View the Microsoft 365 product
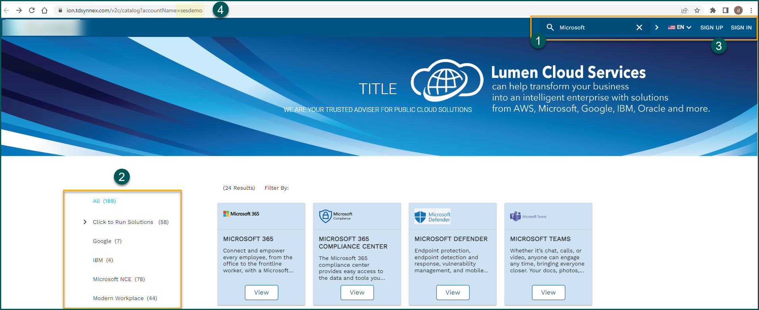Image resolution: width=759 pixels, height=310 pixels. click(x=261, y=293)
